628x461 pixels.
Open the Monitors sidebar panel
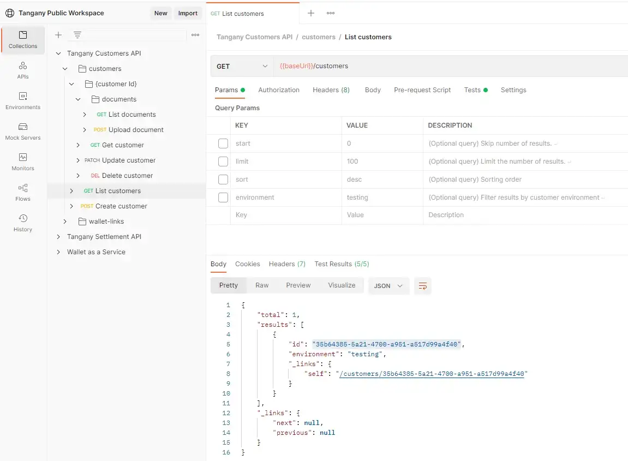[x=23, y=161]
